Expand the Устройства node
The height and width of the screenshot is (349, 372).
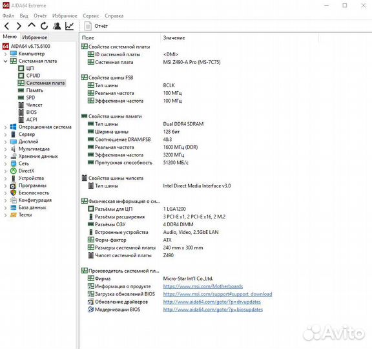(x=5, y=178)
